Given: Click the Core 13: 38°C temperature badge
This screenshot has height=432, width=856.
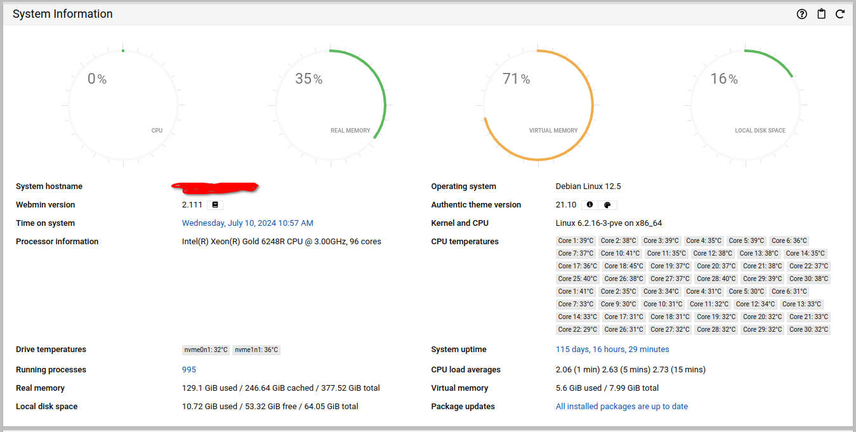Looking at the screenshot, I should 759,254.
